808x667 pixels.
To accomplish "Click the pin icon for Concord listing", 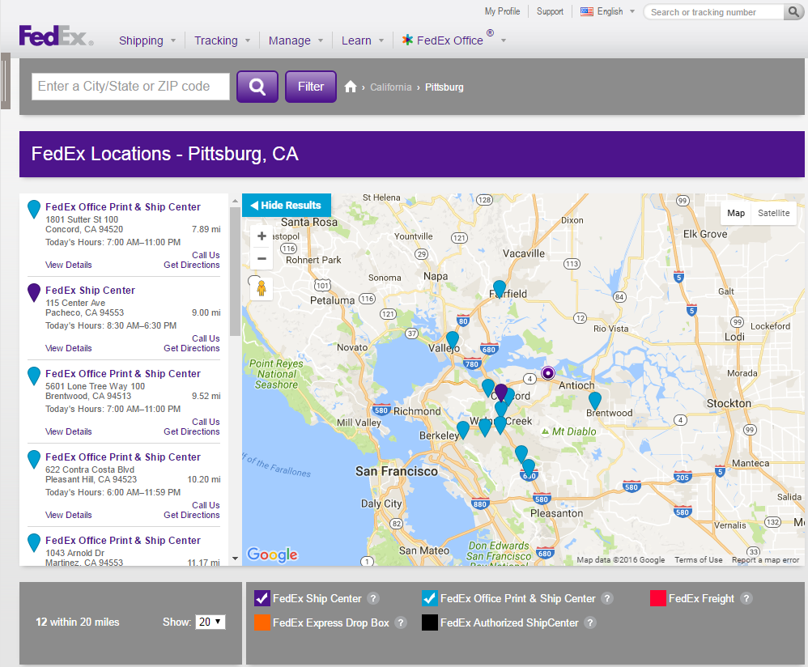I will pos(34,209).
